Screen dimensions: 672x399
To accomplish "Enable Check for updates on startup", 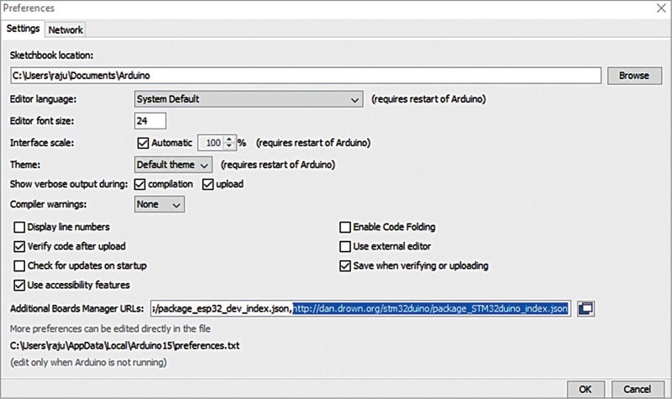I will pyautogui.click(x=21, y=265).
